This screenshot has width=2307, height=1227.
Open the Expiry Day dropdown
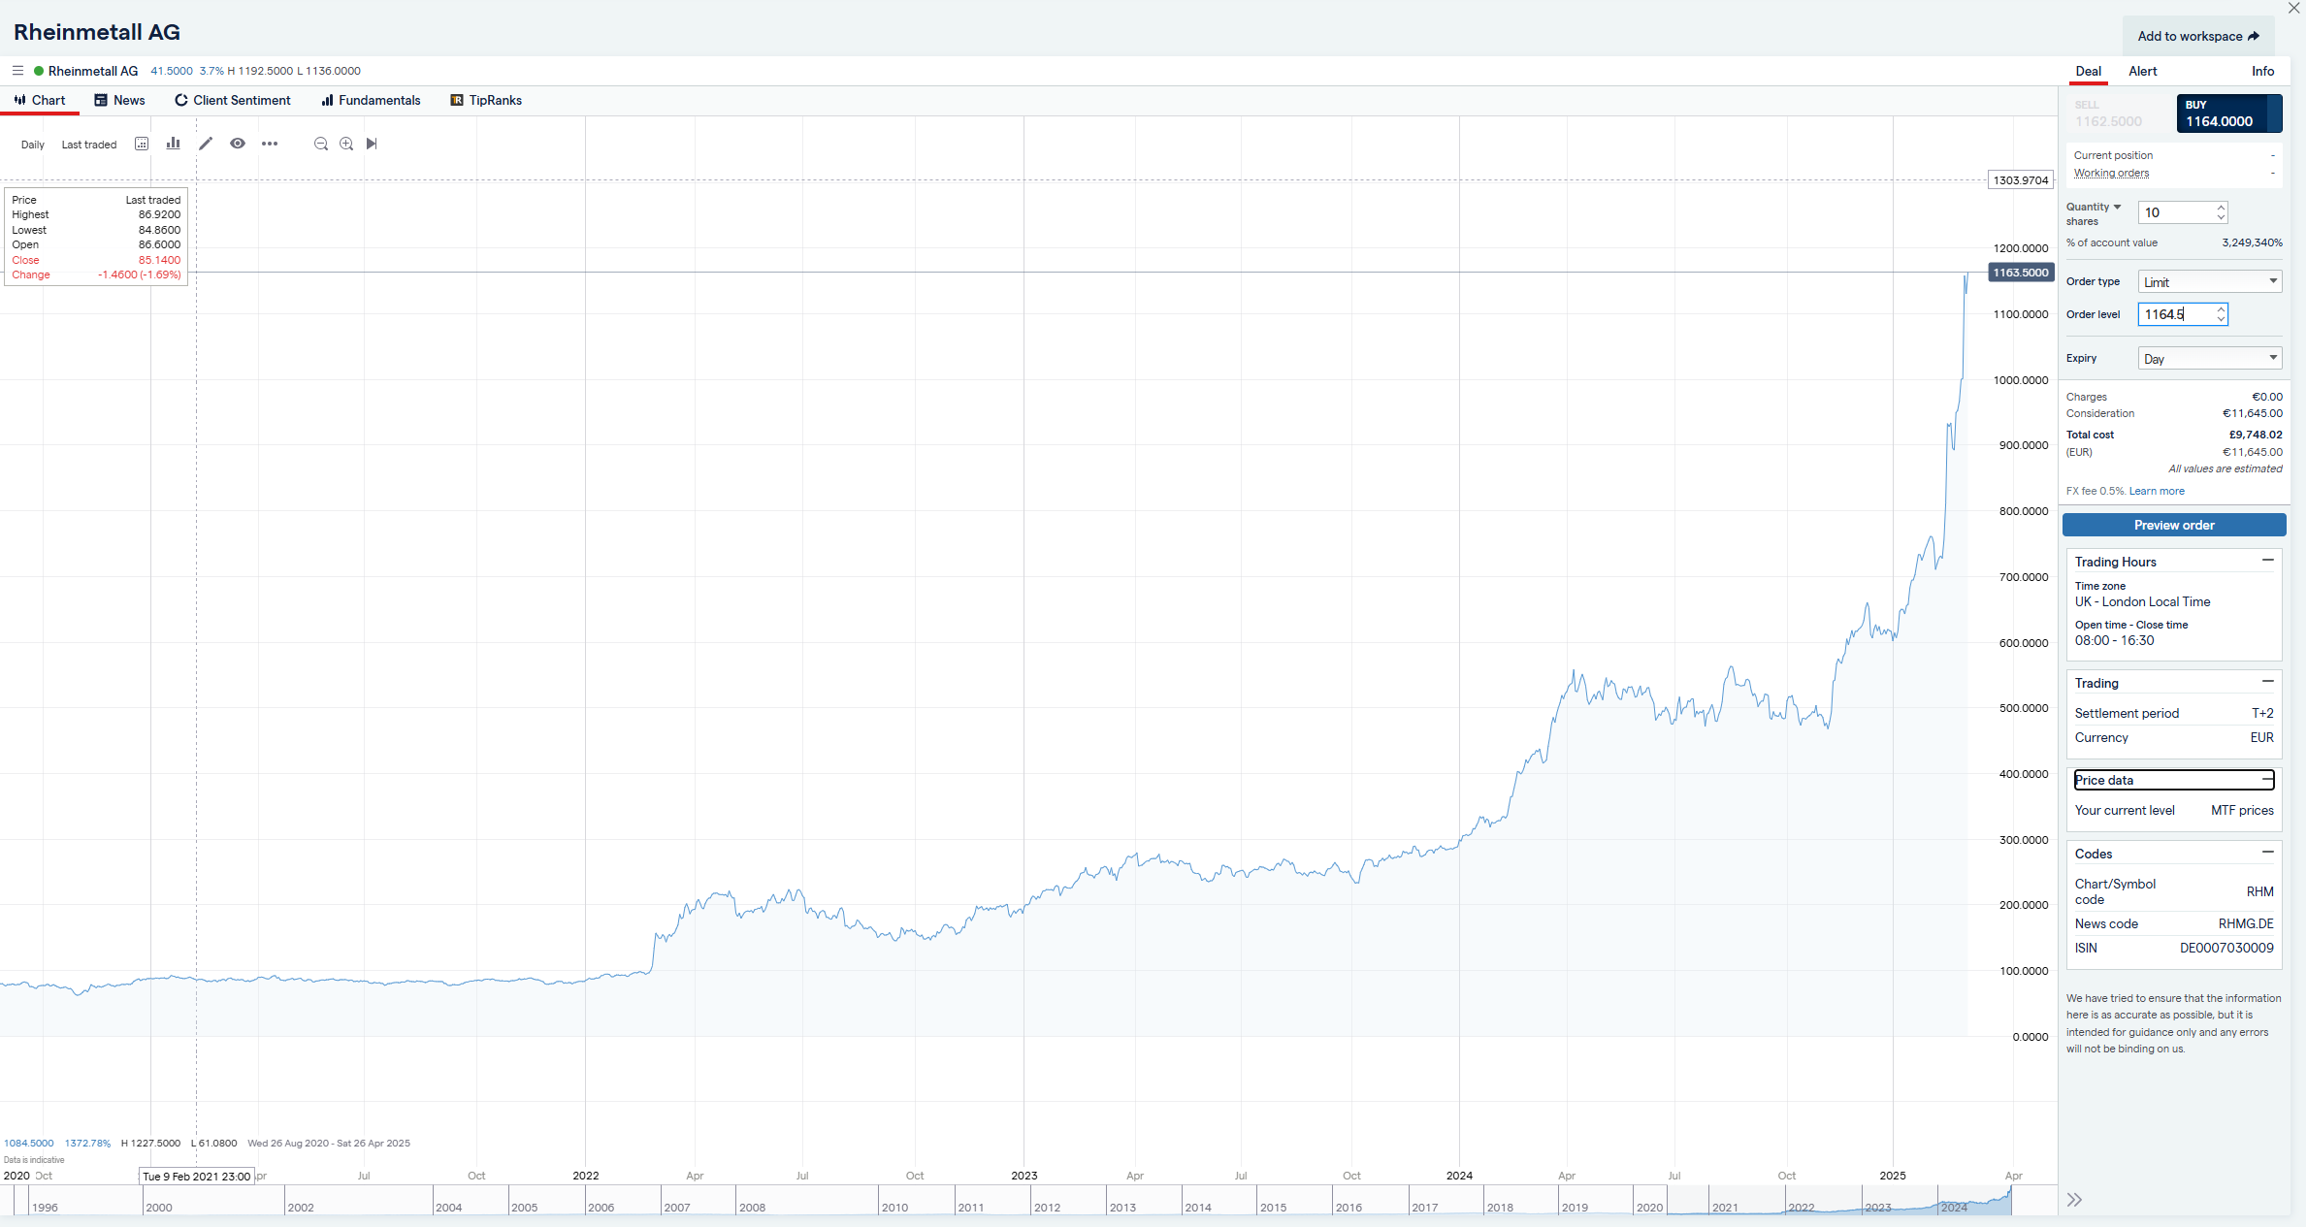coord(2210,358)
